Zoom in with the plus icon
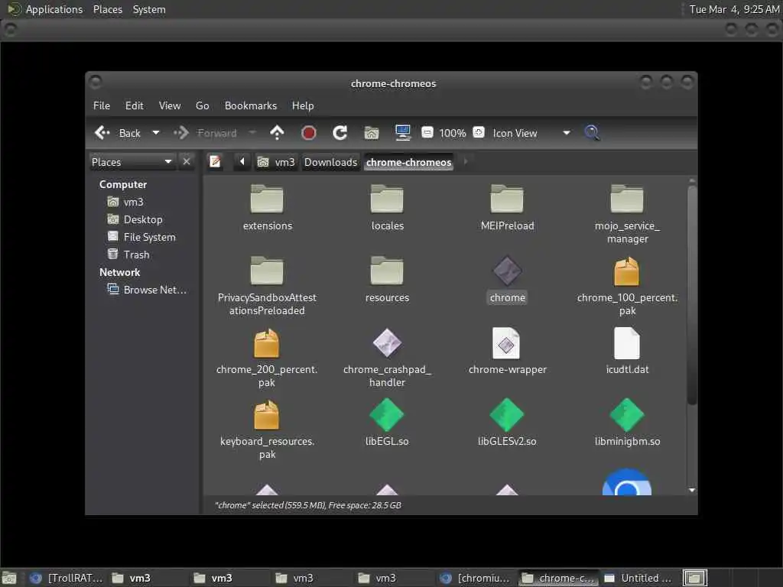The image size is (783, 587). point(479,132)
